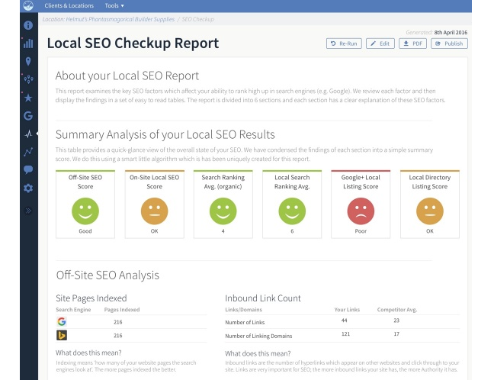Click the app logo in top bar

pyautogui.click(x=28, y=5)
